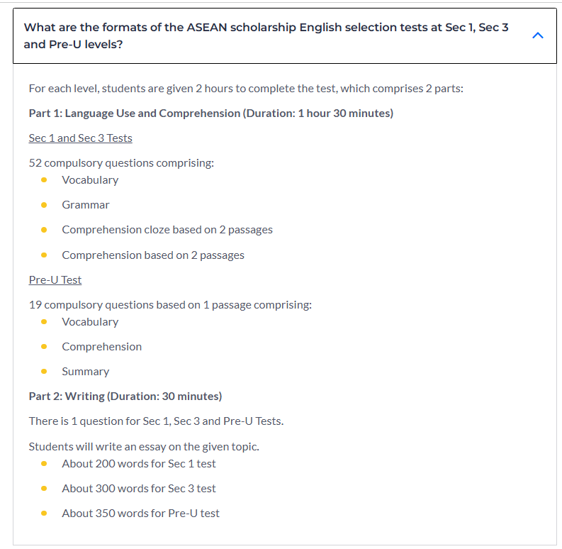Click 'About 300 words for Sec 3 test'
The image size is (562, 549).
[x=138, y=488]
